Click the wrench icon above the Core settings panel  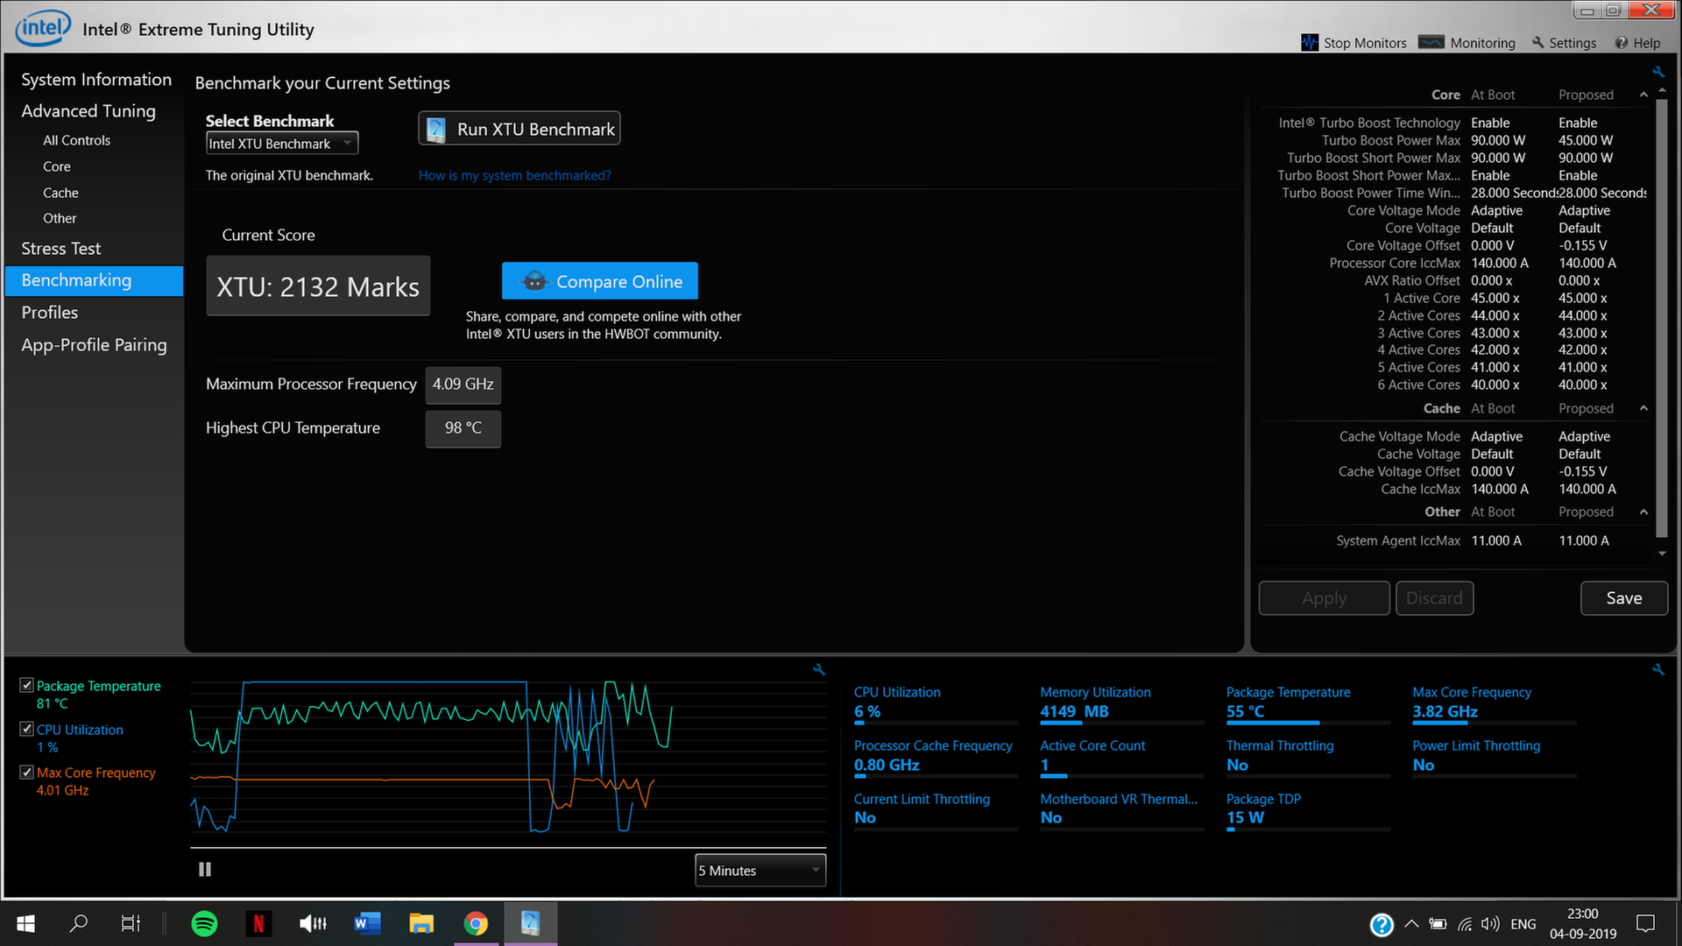[1658, 72]
